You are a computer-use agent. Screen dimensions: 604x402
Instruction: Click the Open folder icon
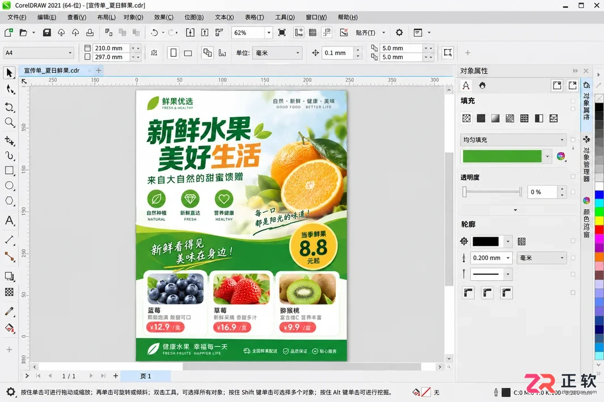[x=23, y=33]
